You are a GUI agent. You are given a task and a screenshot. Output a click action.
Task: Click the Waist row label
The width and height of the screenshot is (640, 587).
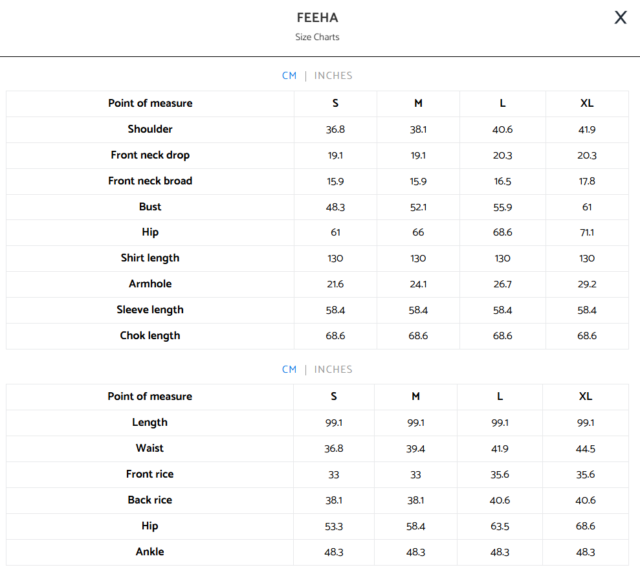[149, 449]
